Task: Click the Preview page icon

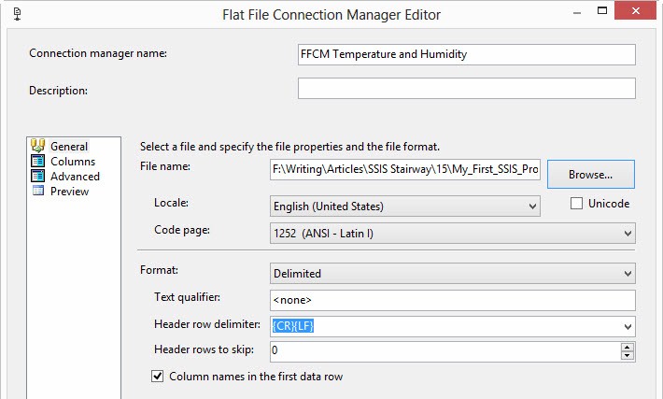Action: (38, 191)
